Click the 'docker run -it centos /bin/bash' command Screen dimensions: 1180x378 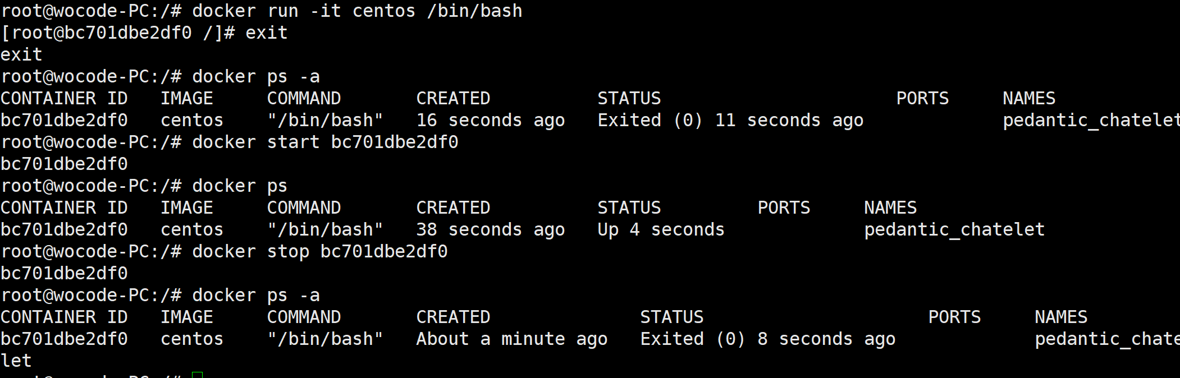pyautogui.click(x=357, y=11)
